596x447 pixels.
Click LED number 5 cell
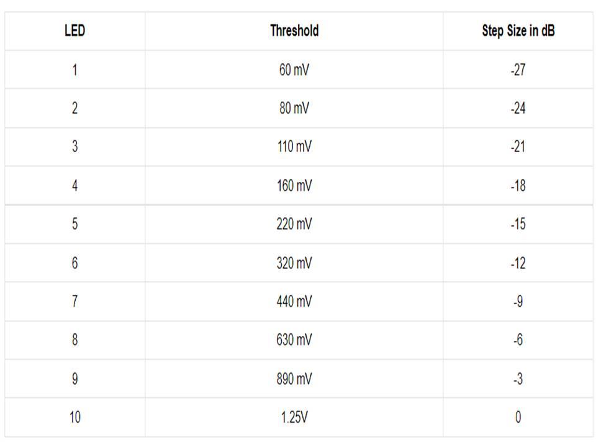pos(74,224)
